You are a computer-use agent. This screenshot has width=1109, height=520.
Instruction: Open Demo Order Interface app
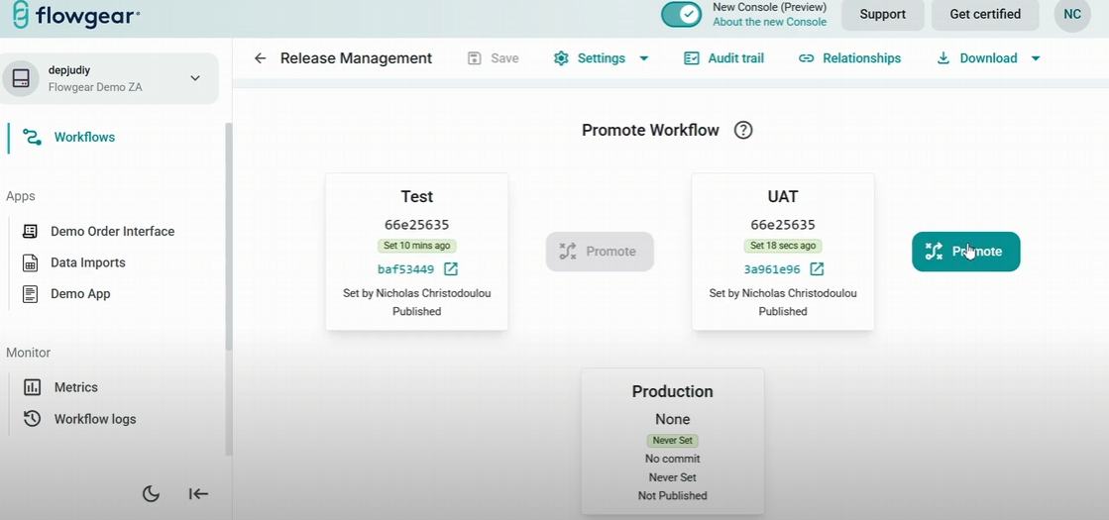coord(112,231)
